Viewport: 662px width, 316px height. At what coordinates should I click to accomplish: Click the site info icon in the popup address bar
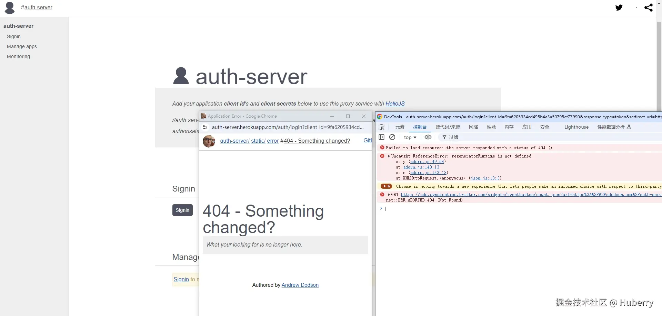point(205,127)
